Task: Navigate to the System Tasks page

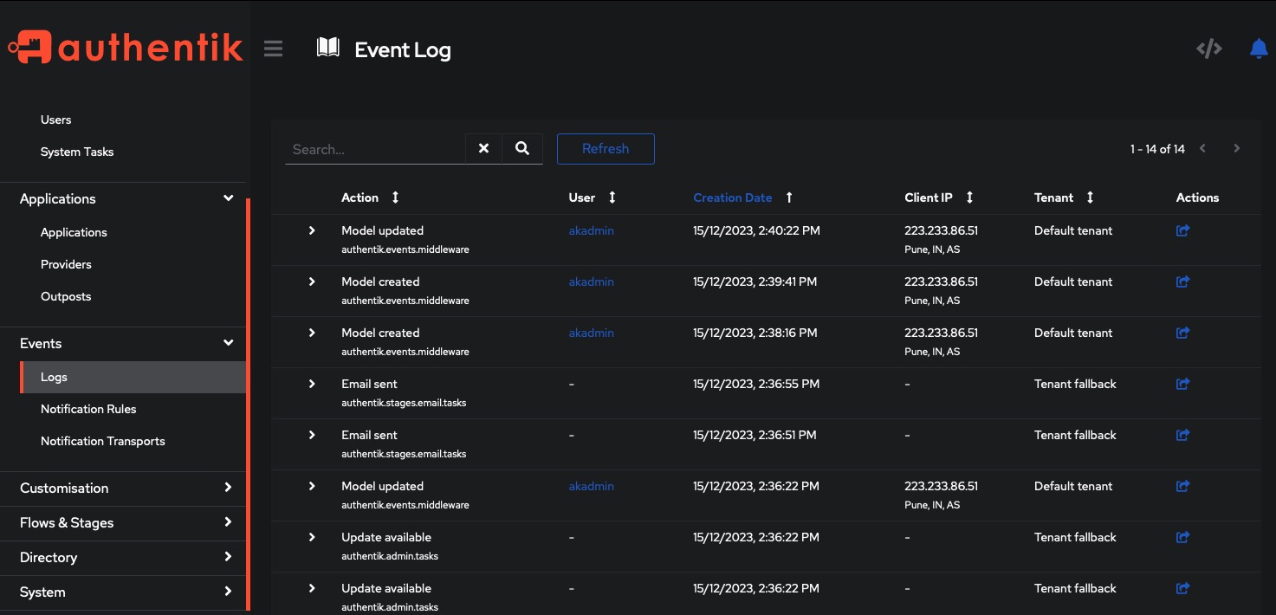Action: tap(77, 152)
